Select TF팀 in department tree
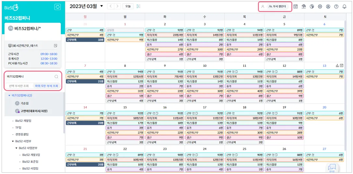 point(18,127)
